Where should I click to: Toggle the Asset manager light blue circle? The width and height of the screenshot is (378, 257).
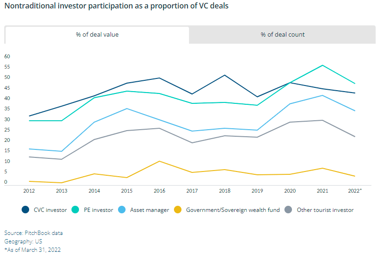pyautogui.click(x=122, y=210)
